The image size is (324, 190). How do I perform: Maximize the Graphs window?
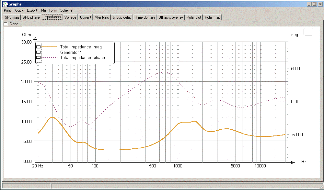315,4
